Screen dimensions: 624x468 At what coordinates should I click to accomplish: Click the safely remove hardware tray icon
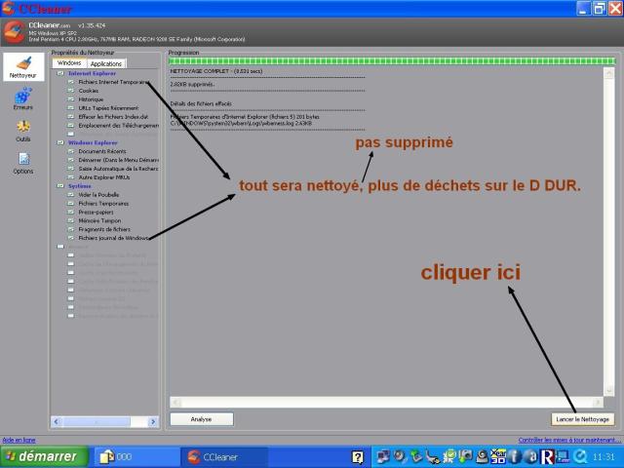click(x=416, y=456)
